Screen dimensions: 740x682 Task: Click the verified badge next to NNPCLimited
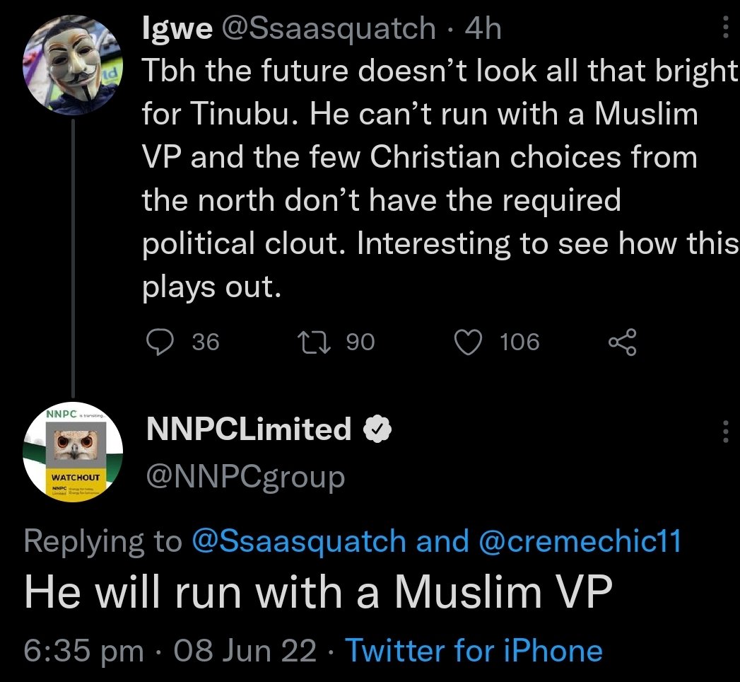coord(377,429)
